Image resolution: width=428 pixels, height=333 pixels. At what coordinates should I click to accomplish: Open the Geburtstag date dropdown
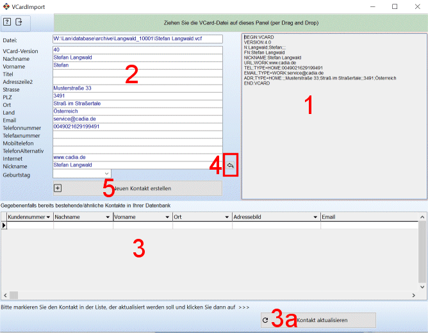coord(107,174)
